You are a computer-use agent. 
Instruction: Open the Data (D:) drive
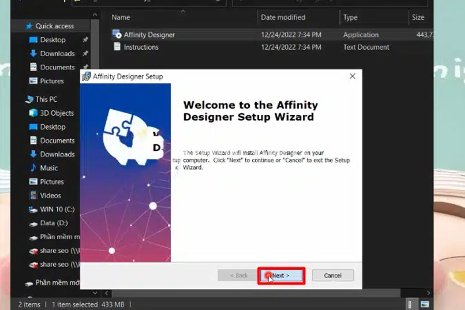click(54, 223)
